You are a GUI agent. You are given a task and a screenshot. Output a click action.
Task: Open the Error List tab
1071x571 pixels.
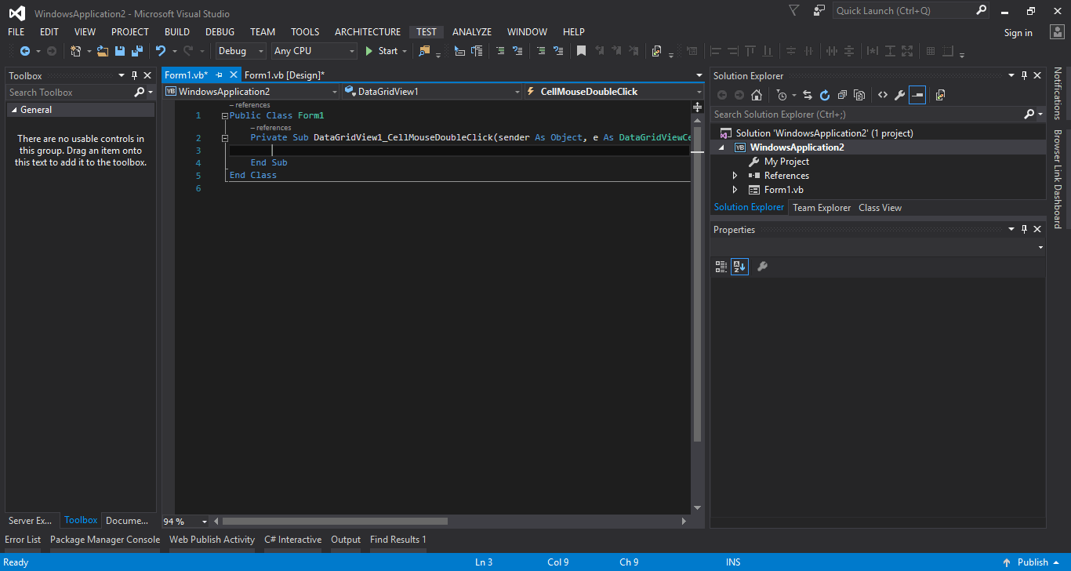23,540
